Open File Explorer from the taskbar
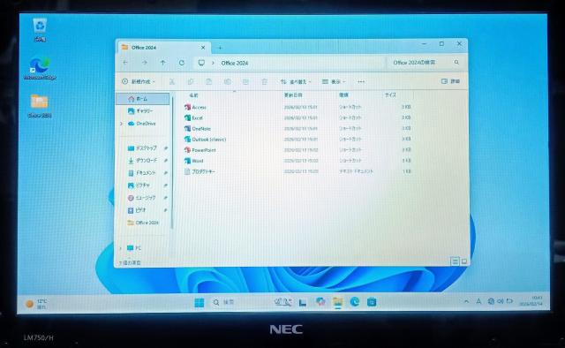The image size is (565, 348). coord(337,302)
